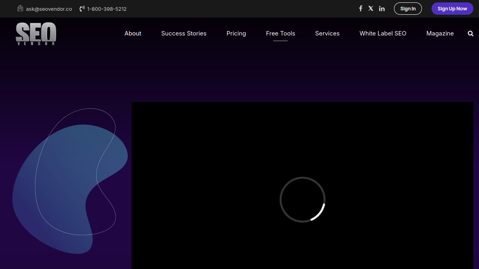Go to Success Stories page
This screenshot has height=269, width=479.
coord(184,33)
